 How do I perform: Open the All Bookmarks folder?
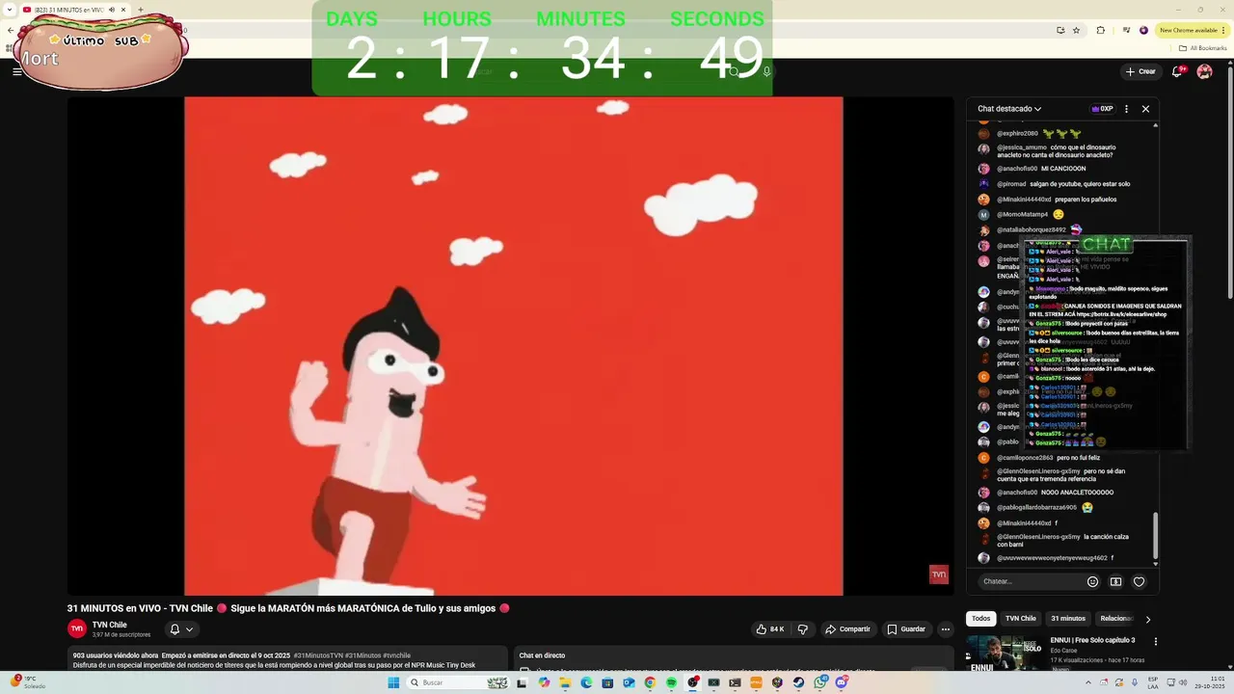click(x=1203, y=47)
